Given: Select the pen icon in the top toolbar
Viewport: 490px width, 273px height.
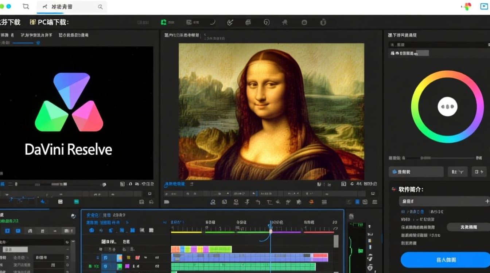Looking at the screenshot, I should pos(230,22).
